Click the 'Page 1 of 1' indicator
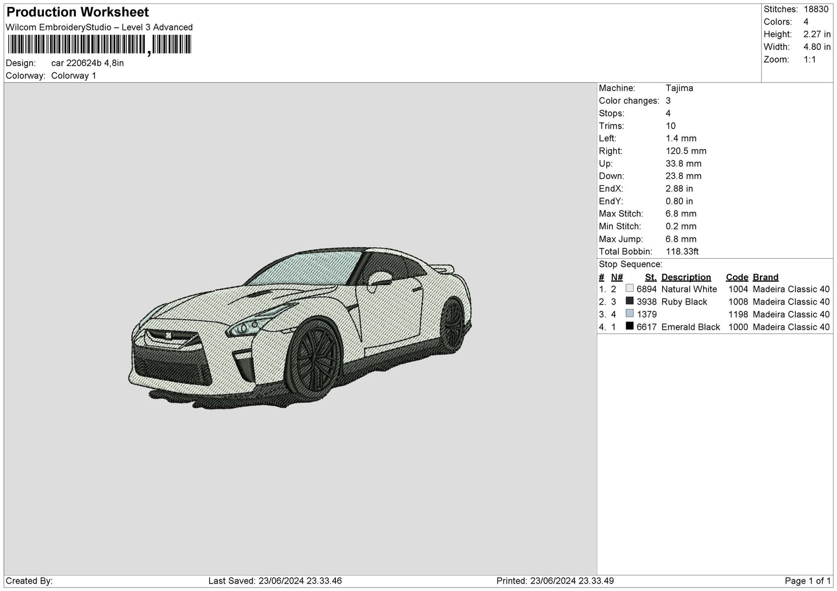837x591 pixels. pyautogui.click(x=807, y=581)
